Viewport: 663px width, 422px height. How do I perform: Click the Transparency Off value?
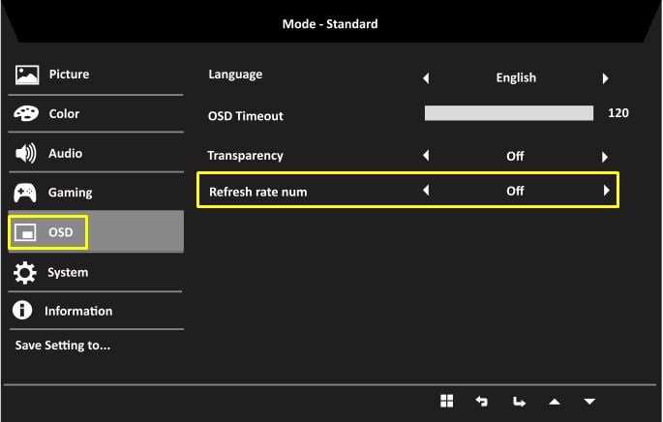coord(515,156)
